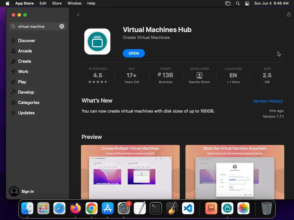Clear the search field with the X icon

[62, 26]
